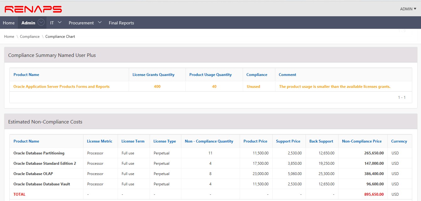
Task: Expand the Procurement dropdown chevron
Action: (100, 23)
